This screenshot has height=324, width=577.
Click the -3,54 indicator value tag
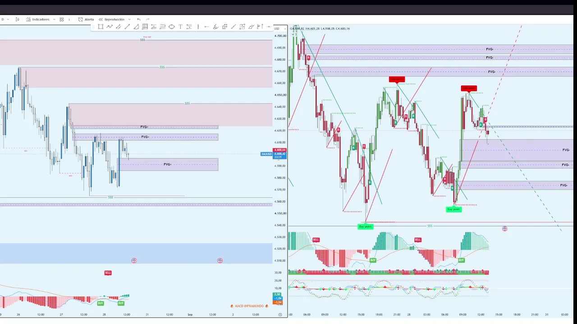pos(278,302)
